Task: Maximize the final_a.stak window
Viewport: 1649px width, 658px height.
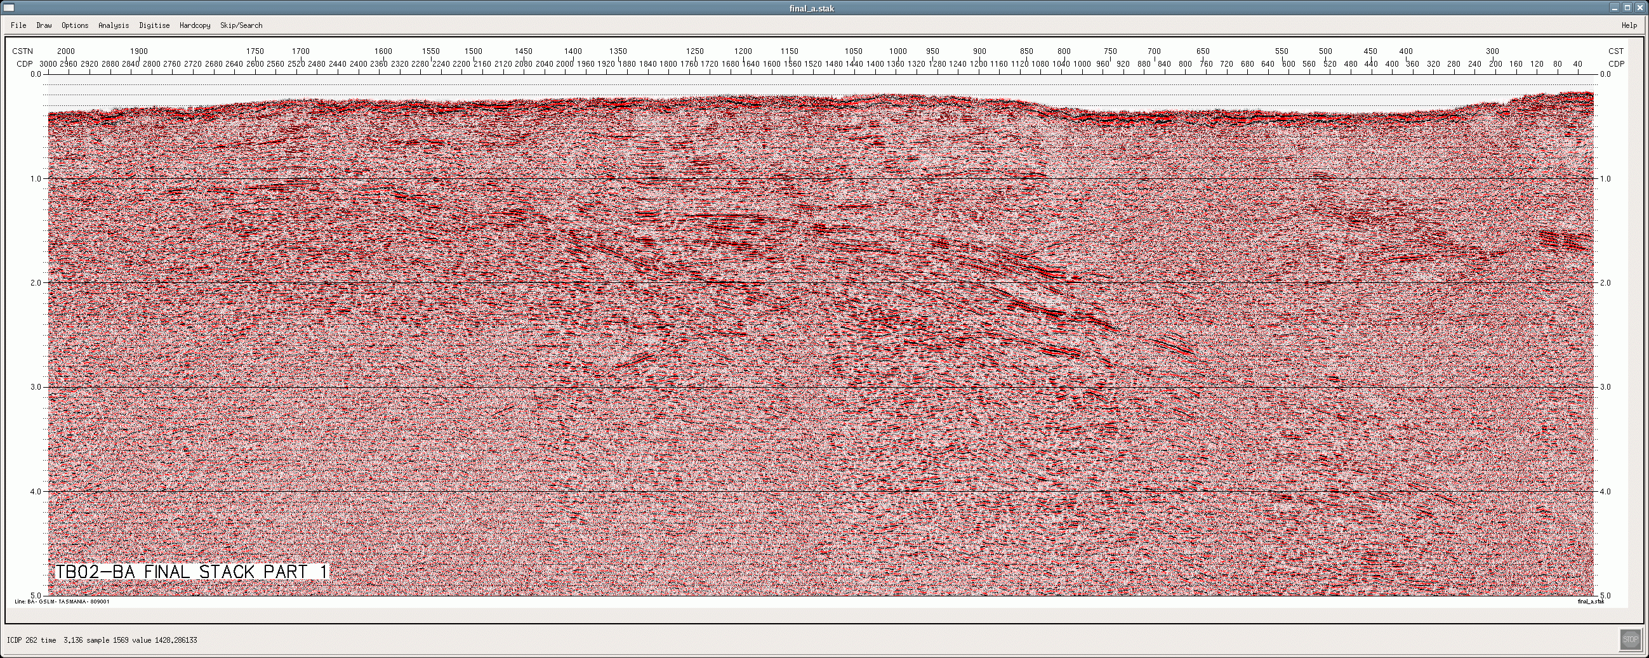Action: coord(1628,8)
